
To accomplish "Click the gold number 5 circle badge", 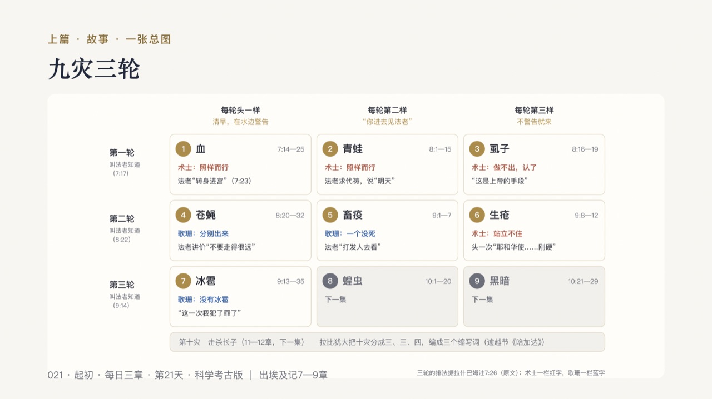I will [x=330, y=215].
